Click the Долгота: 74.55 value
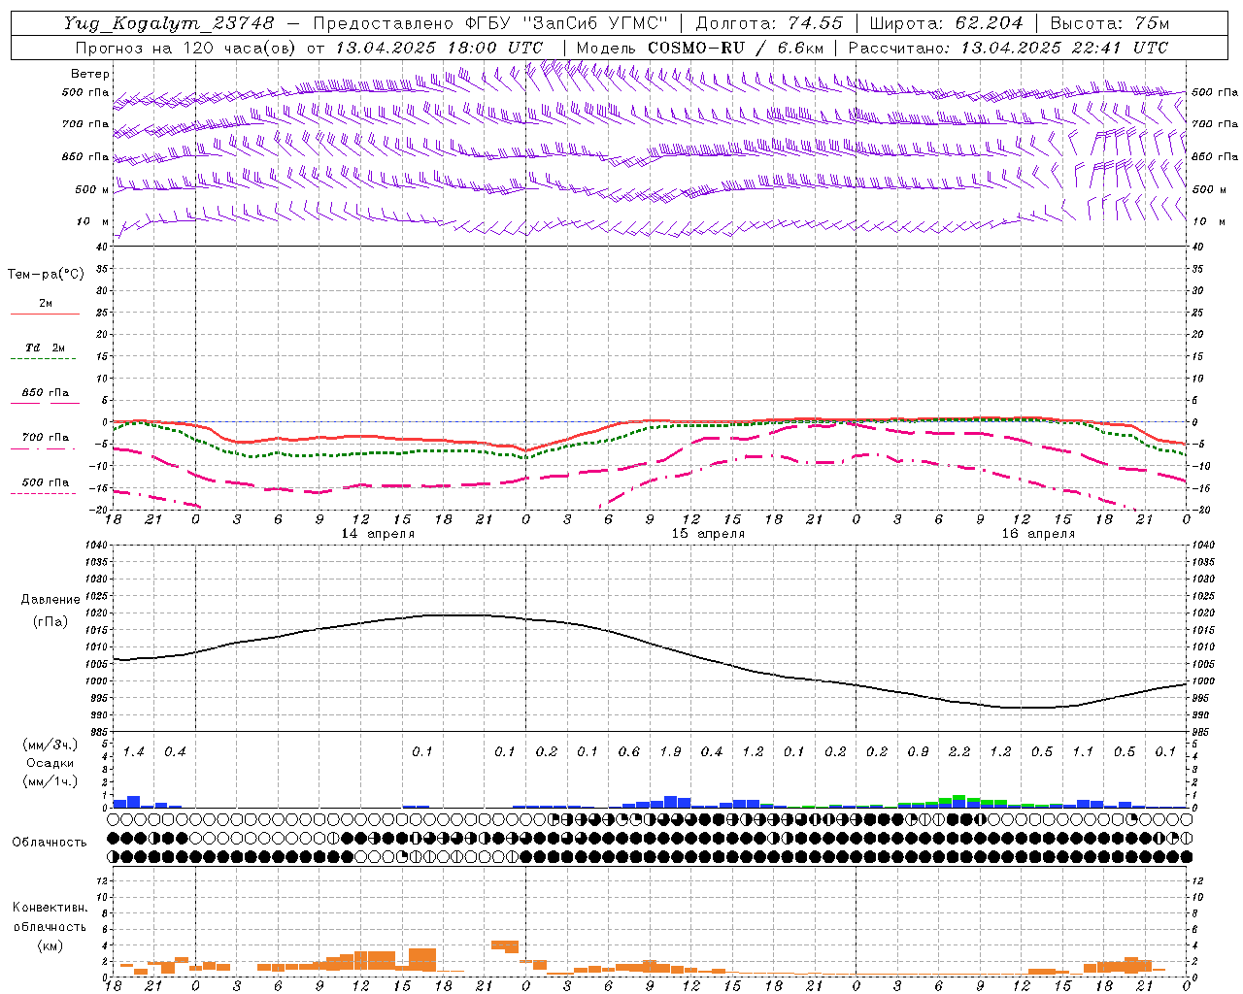 click(769, 22)
